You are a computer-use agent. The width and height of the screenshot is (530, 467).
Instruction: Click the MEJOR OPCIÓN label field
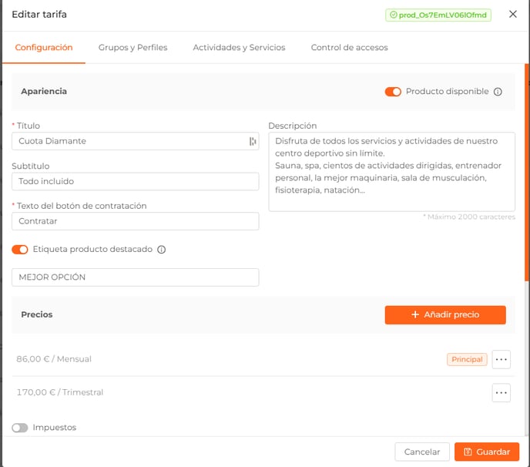pos(136,277)
